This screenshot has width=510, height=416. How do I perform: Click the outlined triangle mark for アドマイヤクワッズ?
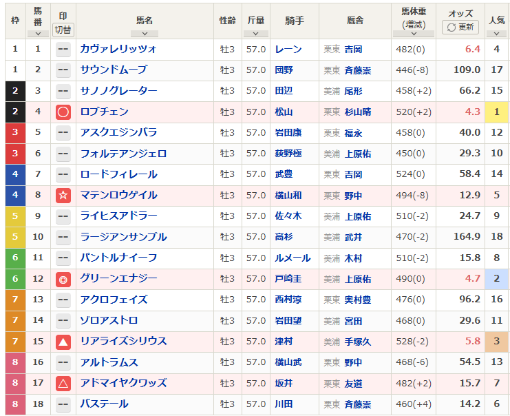click(63, 383)
